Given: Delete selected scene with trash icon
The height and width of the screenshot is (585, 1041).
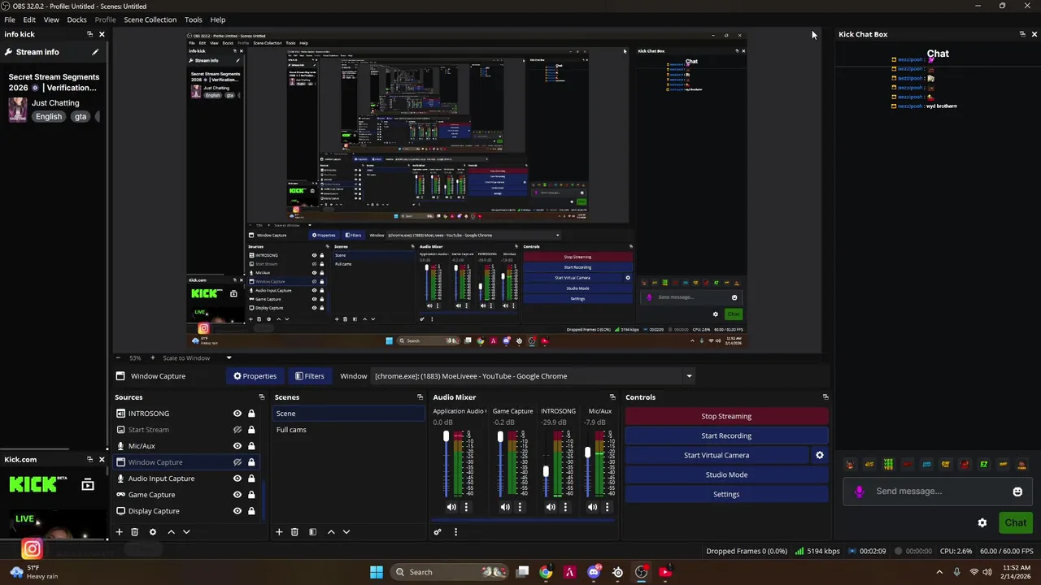Looking at the screenshot, I should coord(294,532).
